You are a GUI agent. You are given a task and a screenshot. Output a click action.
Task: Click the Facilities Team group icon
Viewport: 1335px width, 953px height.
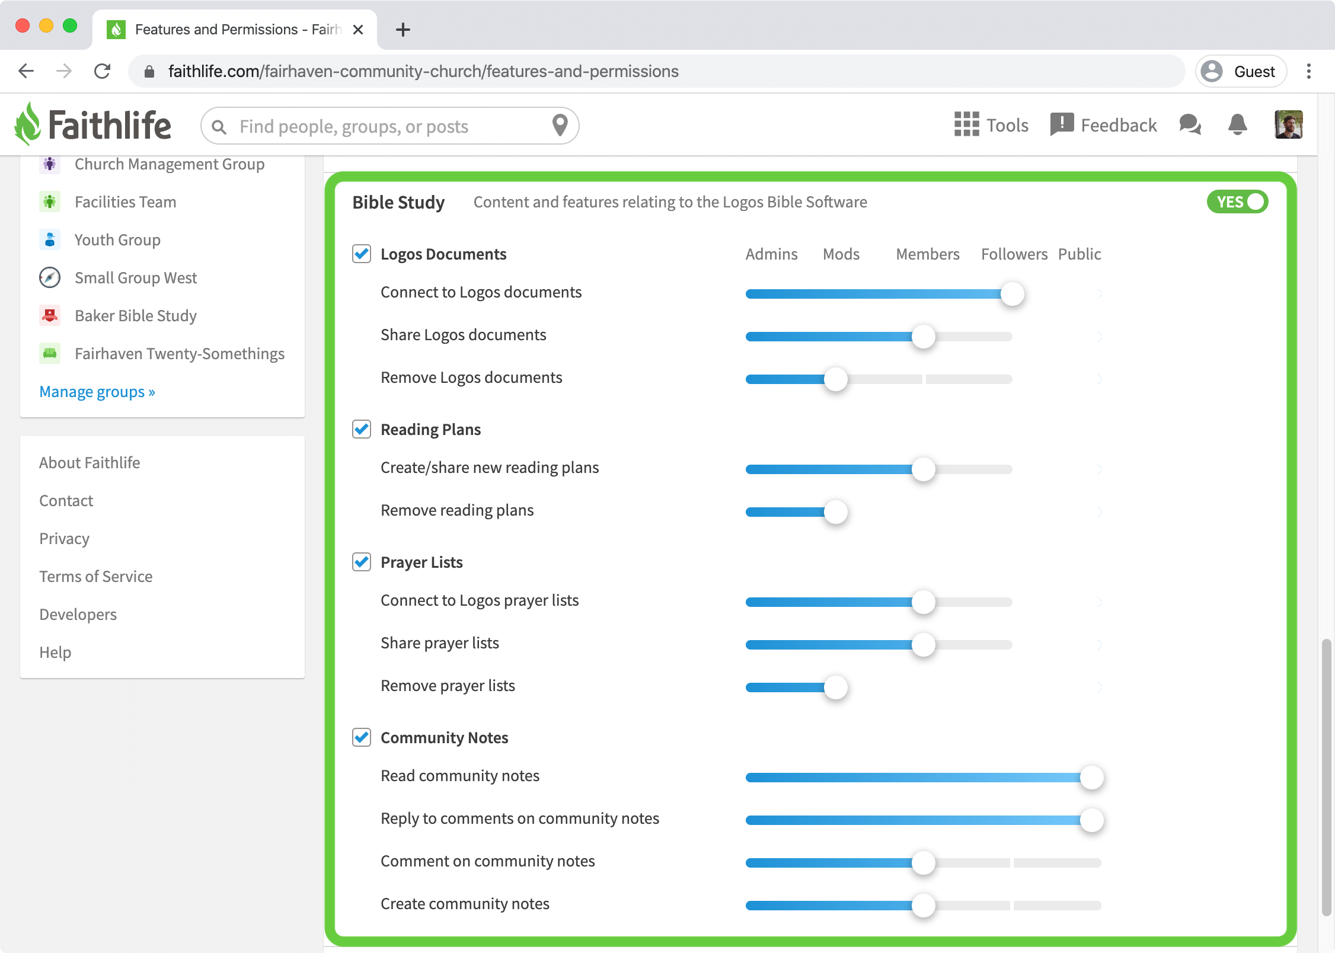point(50,202)
